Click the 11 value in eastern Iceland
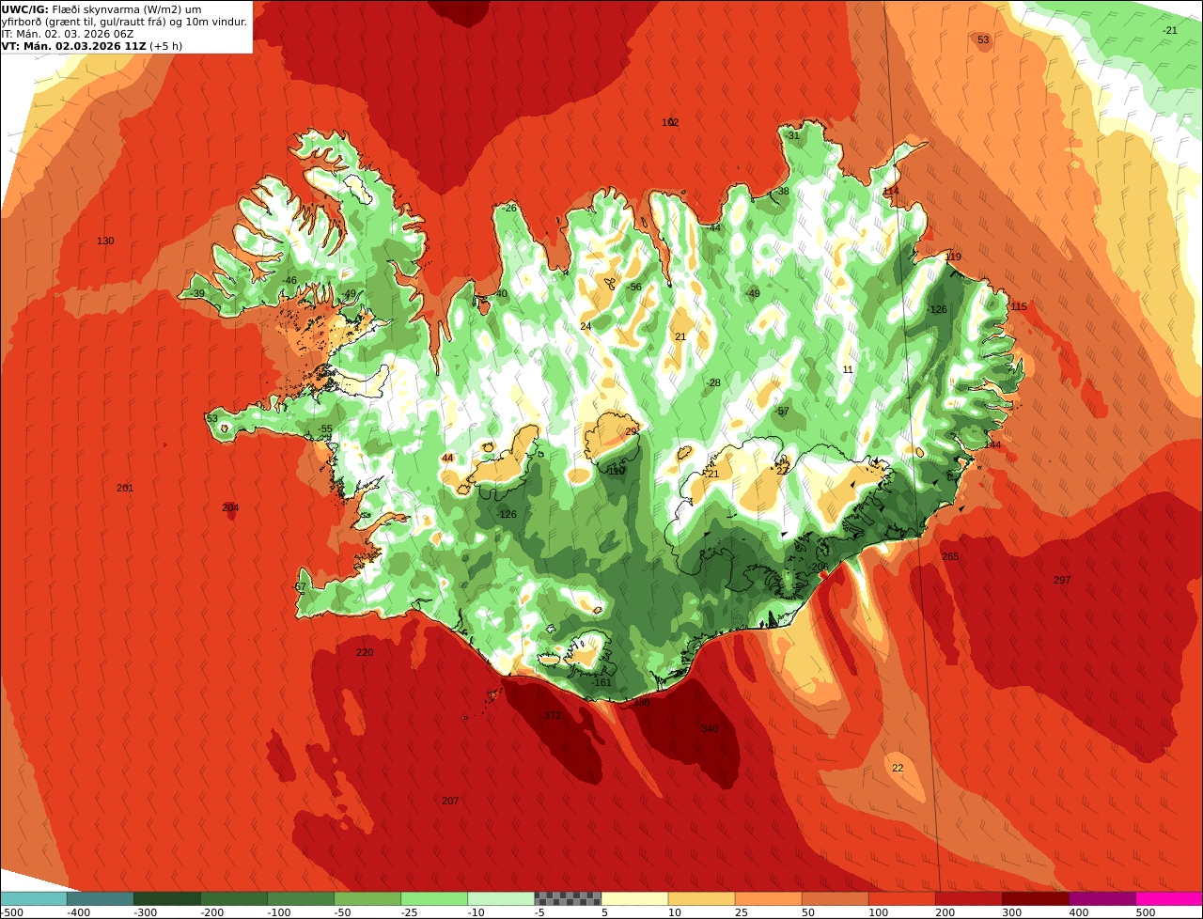 coord(848,370)
